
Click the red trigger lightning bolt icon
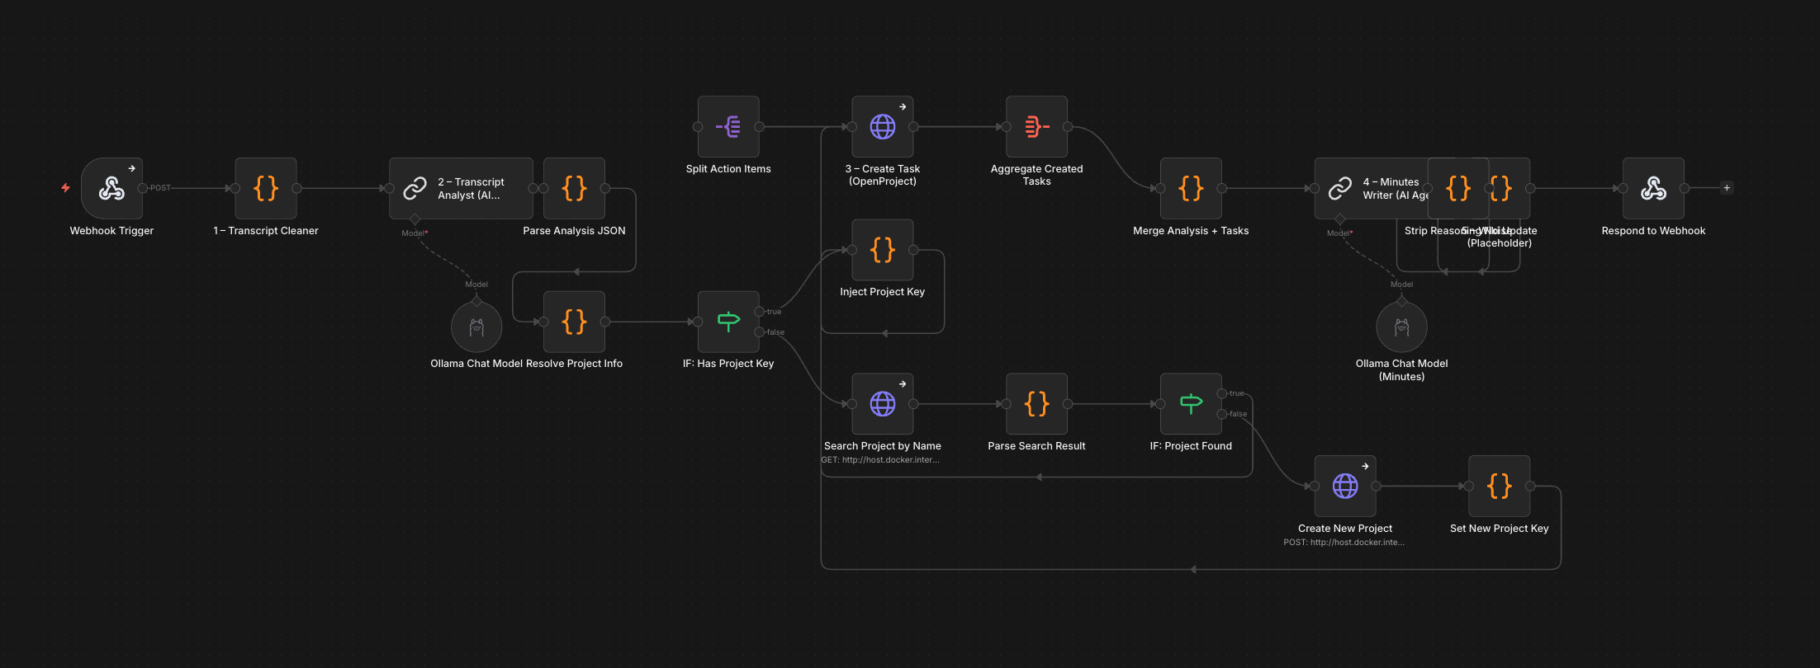(65, 188)
